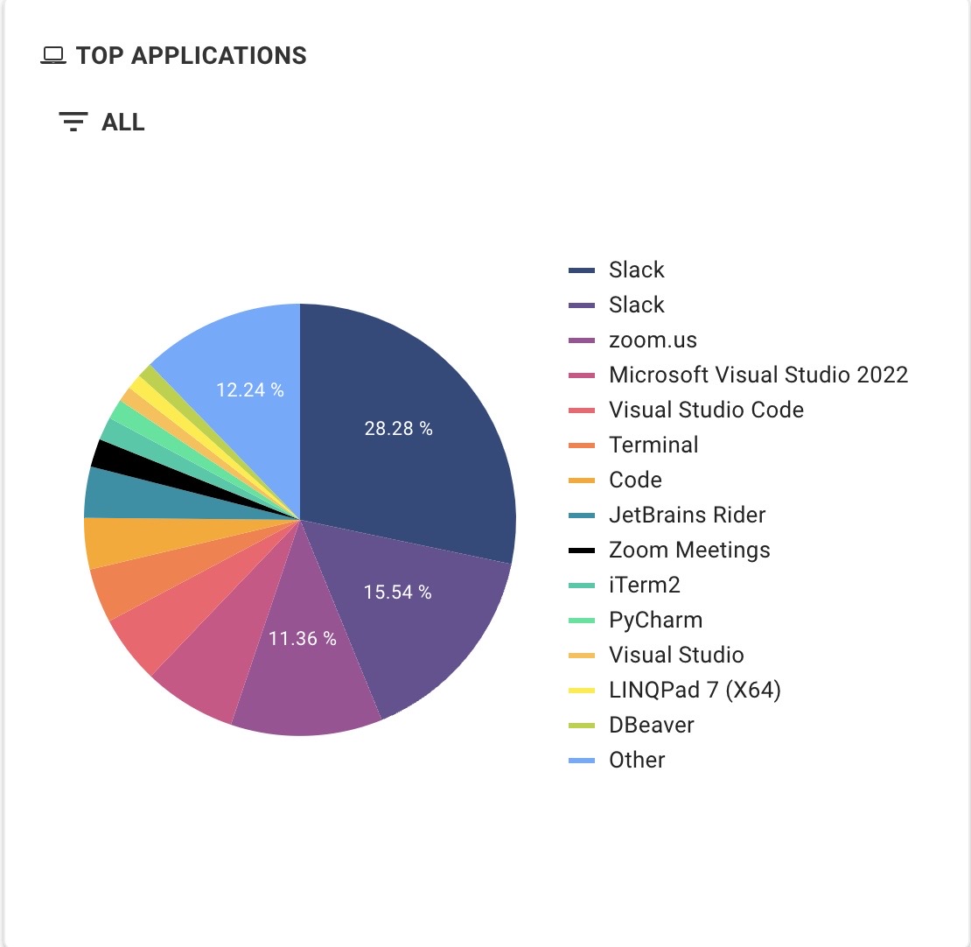Click the laptop icon beside Top Applications

click(53, 56)
